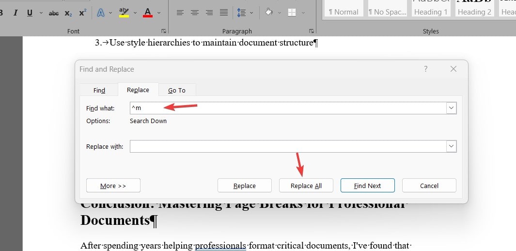Open line and paragraph spacing
Image resolution: width=516 pixels, height=251 pixels.
(x=242, y=13)
